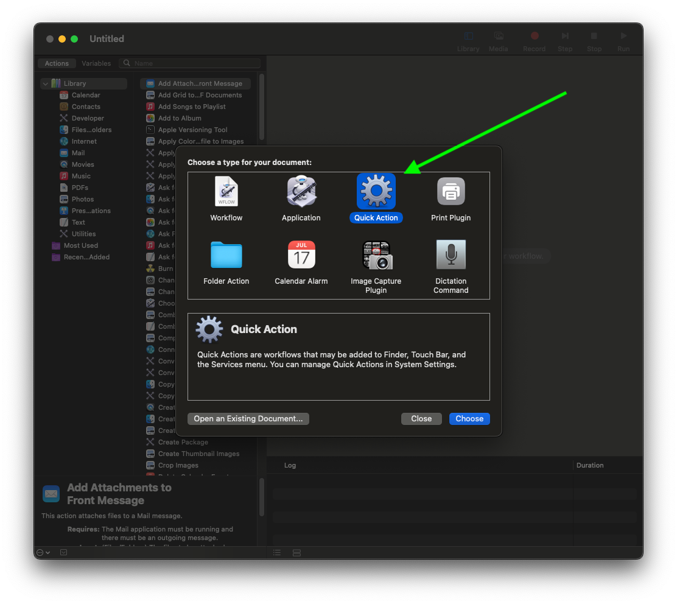Image resolution: width=677 pixels, height=604 pixels.
Task: Open the Media browser from the toolbar
Action: (x=498, y=37)
